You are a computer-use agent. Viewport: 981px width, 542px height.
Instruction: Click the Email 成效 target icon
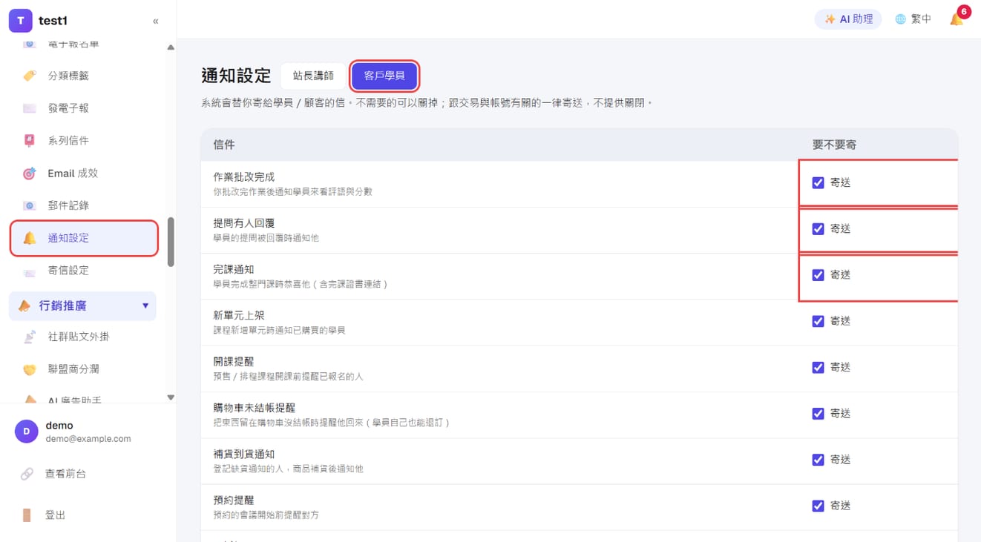click(x=30, y=173)
